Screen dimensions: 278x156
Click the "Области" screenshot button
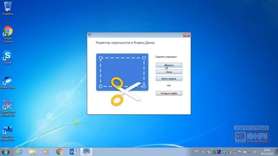click(x=169, y=65)
